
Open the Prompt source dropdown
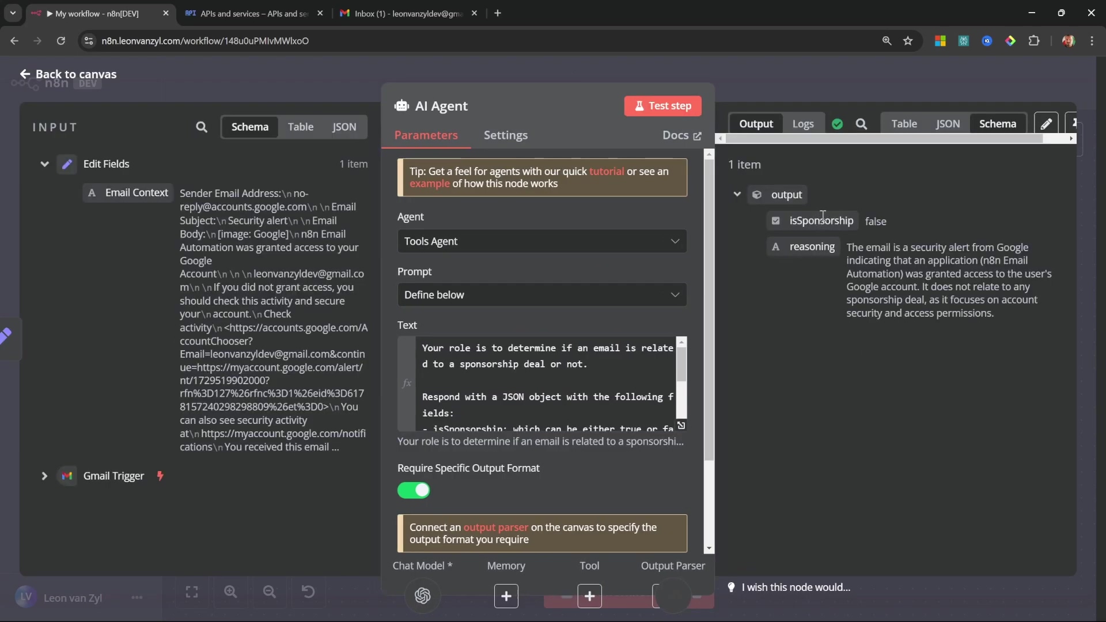[541, 295]
